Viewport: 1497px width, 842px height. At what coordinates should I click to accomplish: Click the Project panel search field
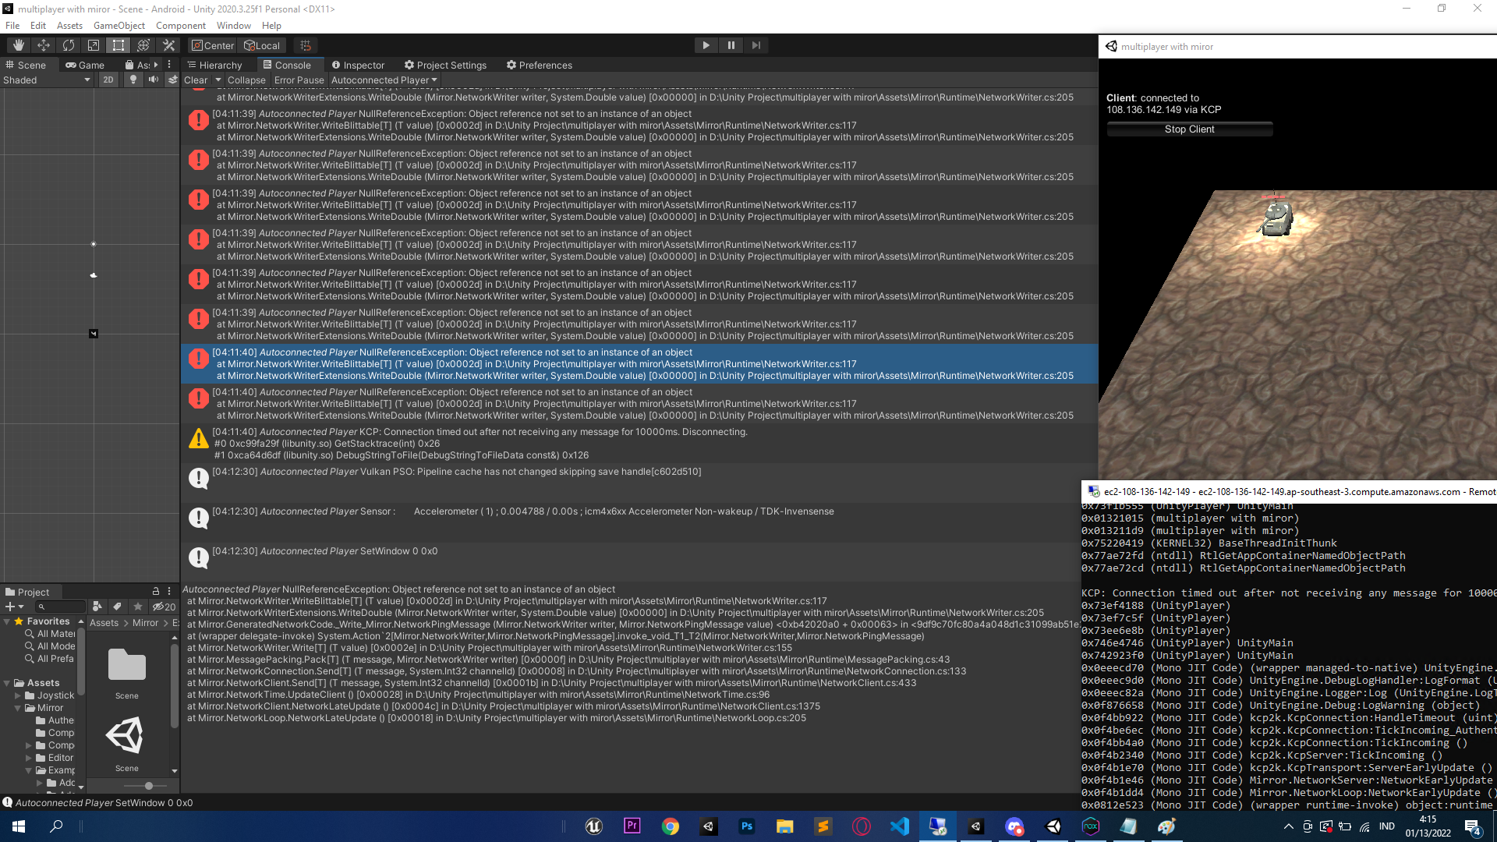[61, 607]
